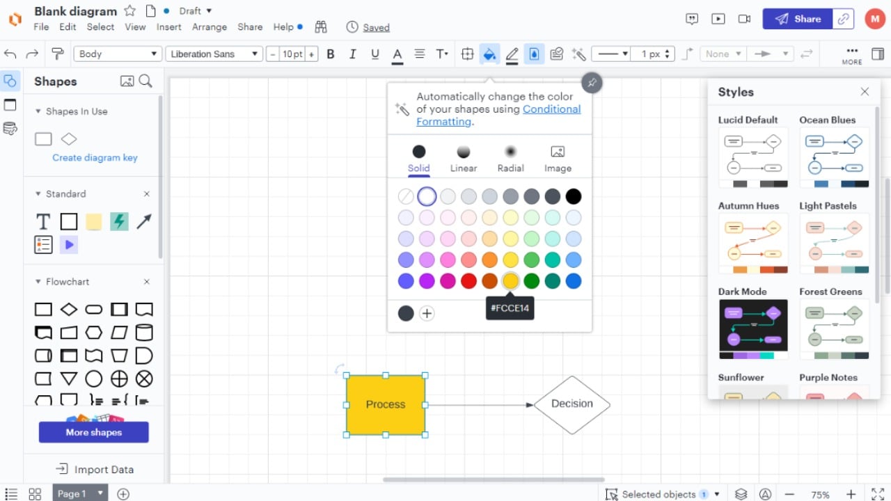The height and width of the screenshot is (501, 891).
Task: Click the image insert icon in Shapes panel
Action: coord(127,81)
